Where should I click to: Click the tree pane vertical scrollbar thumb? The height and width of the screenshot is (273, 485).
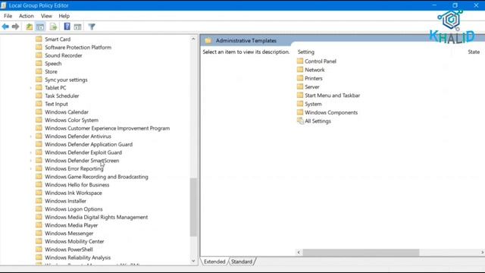(193, 207)
